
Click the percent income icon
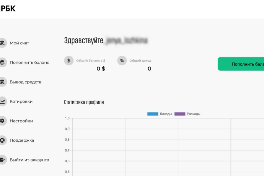(122, 60)
